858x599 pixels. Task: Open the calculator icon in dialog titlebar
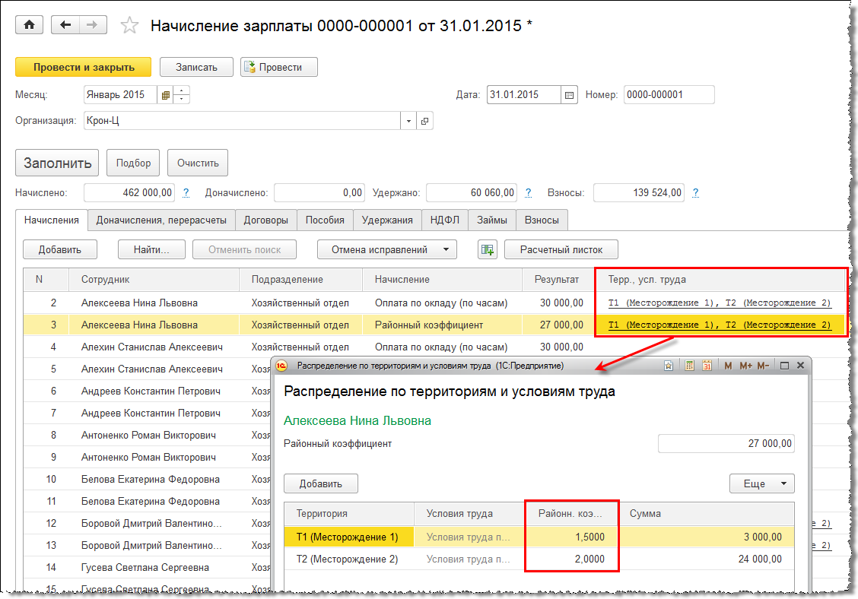[689, 366]
